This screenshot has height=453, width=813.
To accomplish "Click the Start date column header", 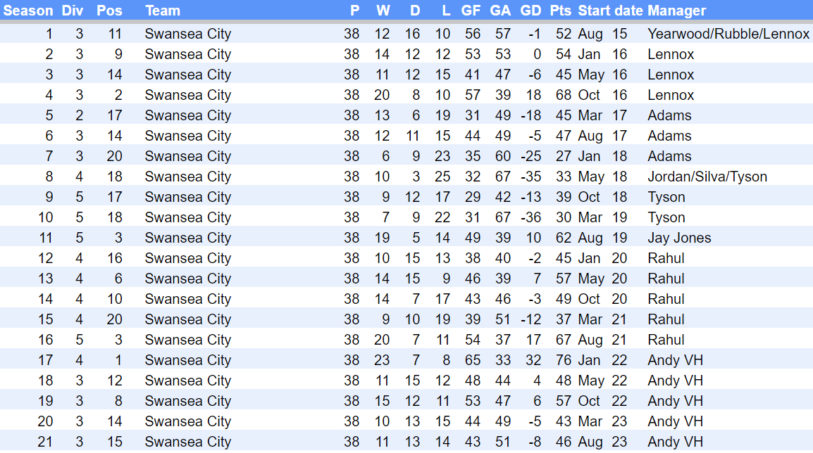I will 610,11.
